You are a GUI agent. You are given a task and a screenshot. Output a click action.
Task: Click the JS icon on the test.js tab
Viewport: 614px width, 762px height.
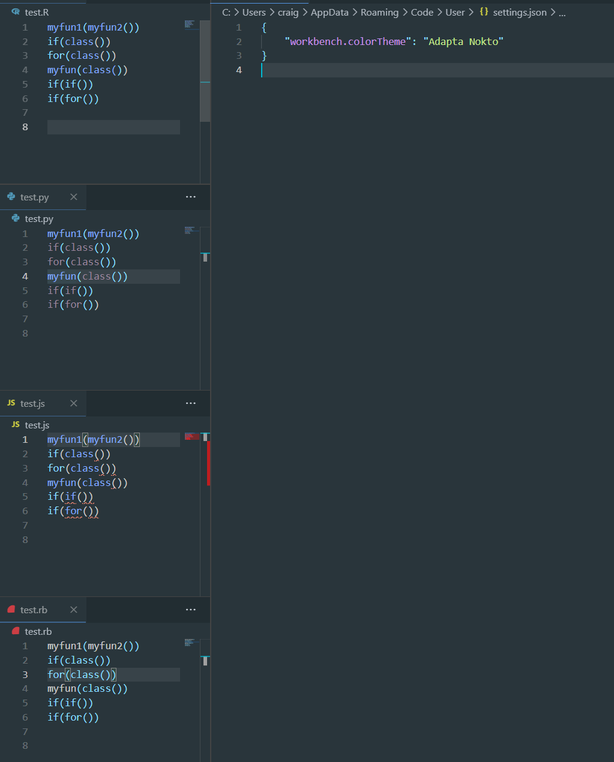pyautogui.click(x=10, y=403)
